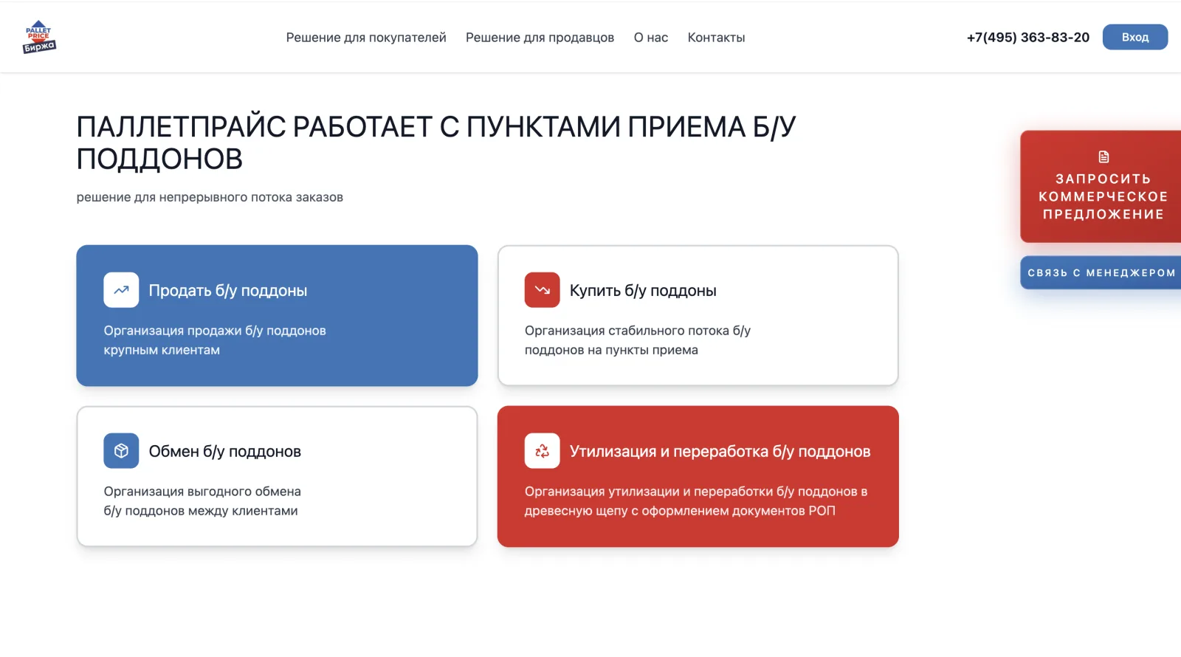Image resolution: width=1181 pixels, height=657 pixels.
Task: Click the box icon on the Обмен card
Action: click(121, 451)
